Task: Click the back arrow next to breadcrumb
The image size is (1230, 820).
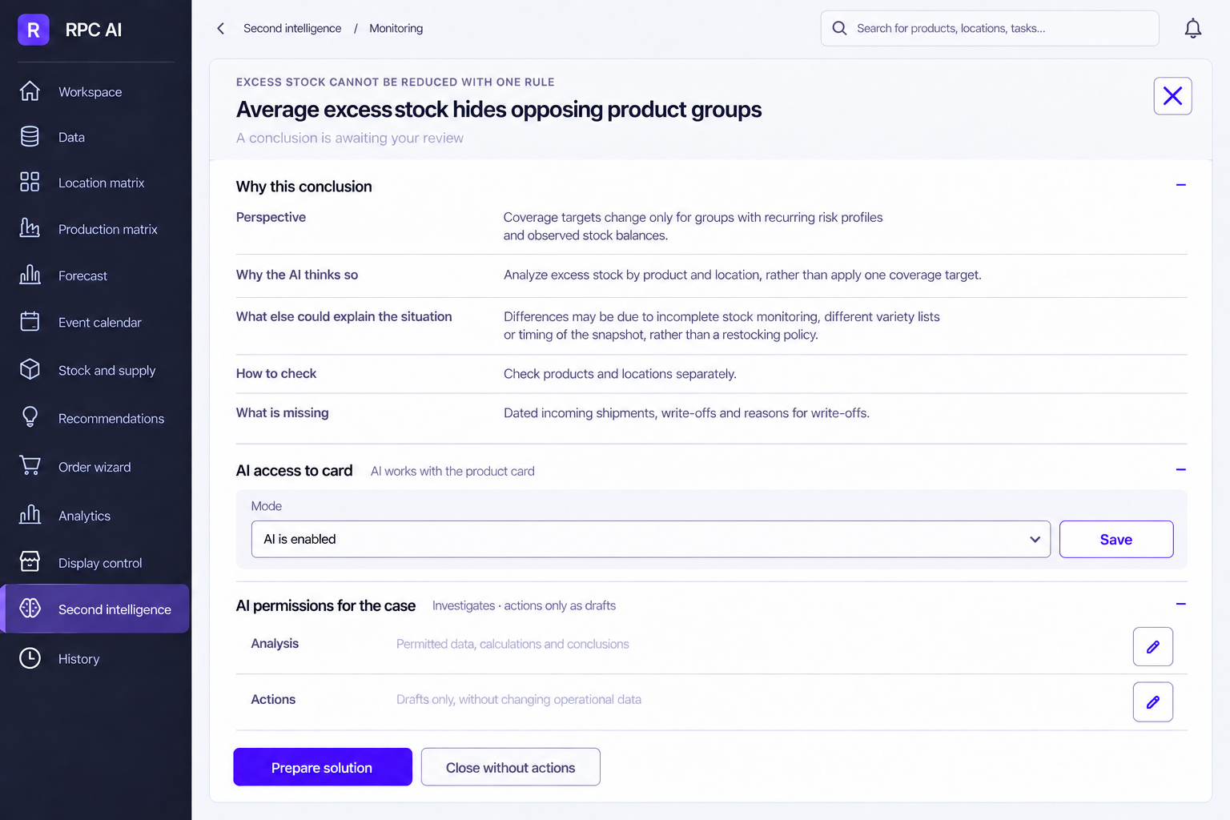Action: 221,29
